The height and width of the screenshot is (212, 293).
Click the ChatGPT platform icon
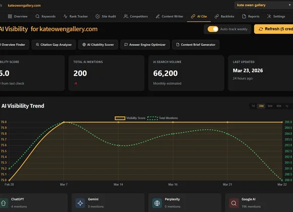pos(4,203)
